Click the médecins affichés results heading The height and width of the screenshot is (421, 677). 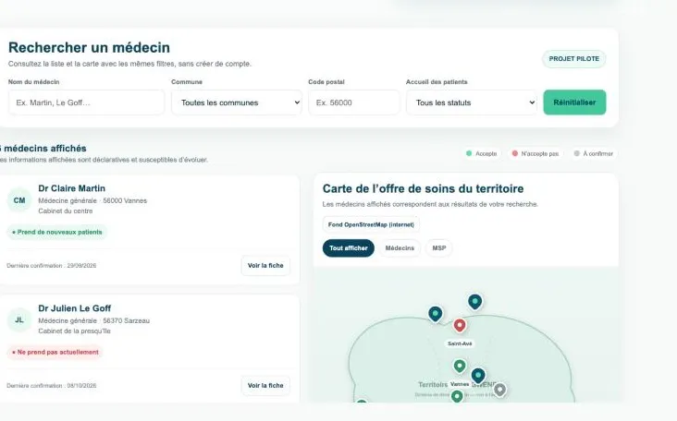pyautogui.click(x=43, y=149)
